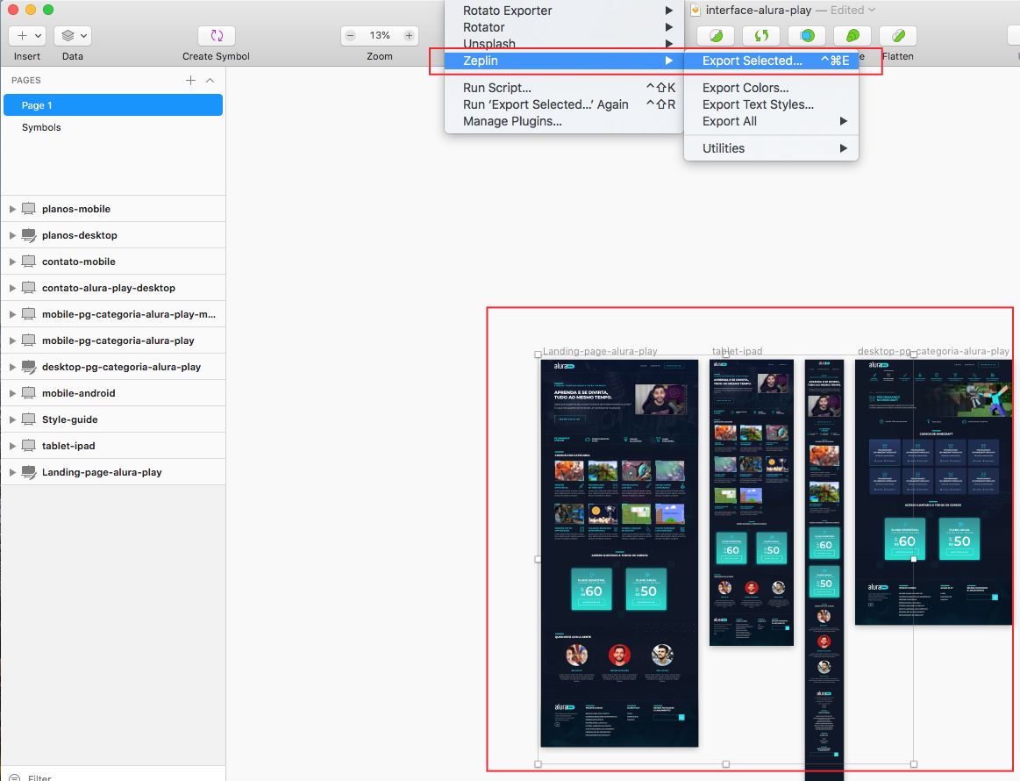Click the Mask tool toolbar icon
Screen dimensions: 1020x781
(807, 35)
